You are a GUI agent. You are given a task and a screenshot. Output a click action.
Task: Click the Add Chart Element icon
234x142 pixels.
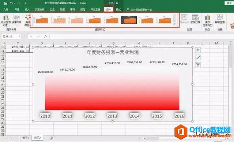click(x=6, y=18)
